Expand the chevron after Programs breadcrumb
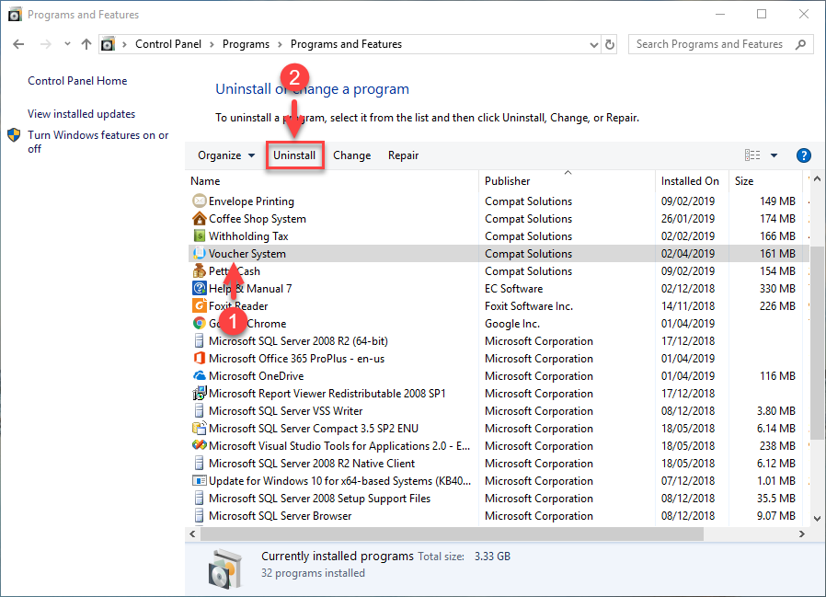The width and height of the screenshot is (826, 597). tap(280, 44)
